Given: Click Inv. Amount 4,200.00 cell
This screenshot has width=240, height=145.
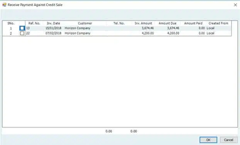Looking at the screenshot, I should pyautogui.click(x=148, y=33).
